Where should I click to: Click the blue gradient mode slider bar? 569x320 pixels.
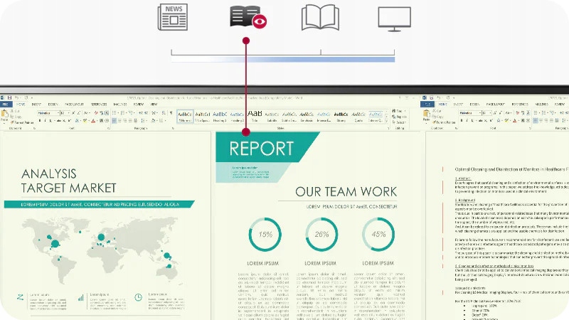[282, 59]
